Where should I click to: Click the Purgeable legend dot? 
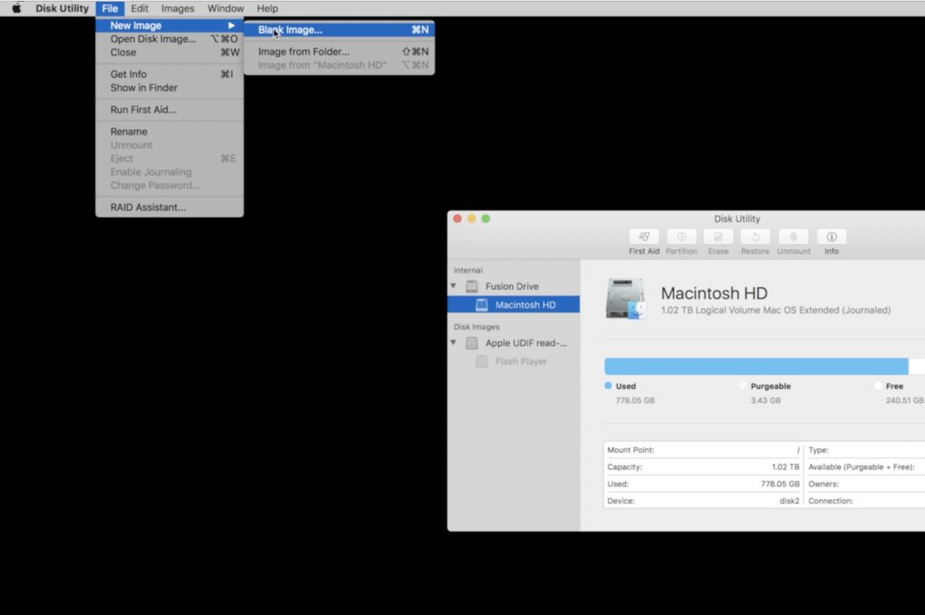click(743, 386)
